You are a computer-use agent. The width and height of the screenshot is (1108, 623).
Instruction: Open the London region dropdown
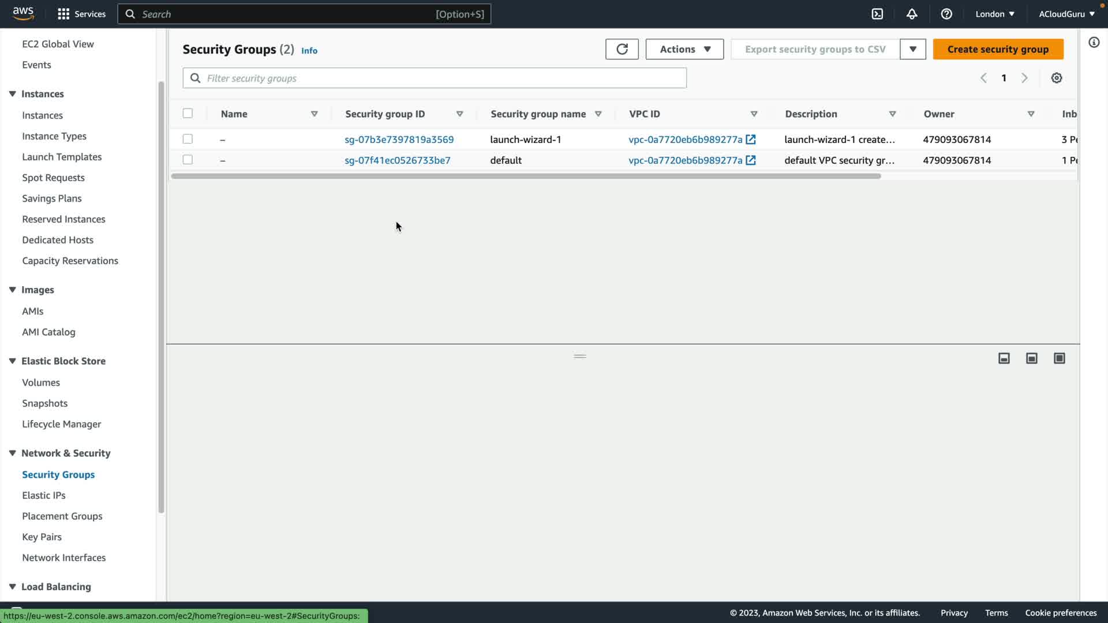click(x=994, y=14)
